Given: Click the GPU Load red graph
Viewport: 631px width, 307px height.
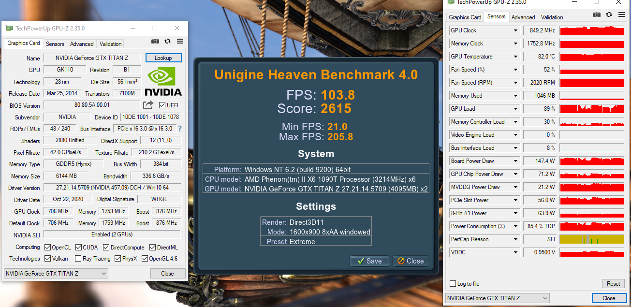Looking at the screenshot, I should point(592,109).
